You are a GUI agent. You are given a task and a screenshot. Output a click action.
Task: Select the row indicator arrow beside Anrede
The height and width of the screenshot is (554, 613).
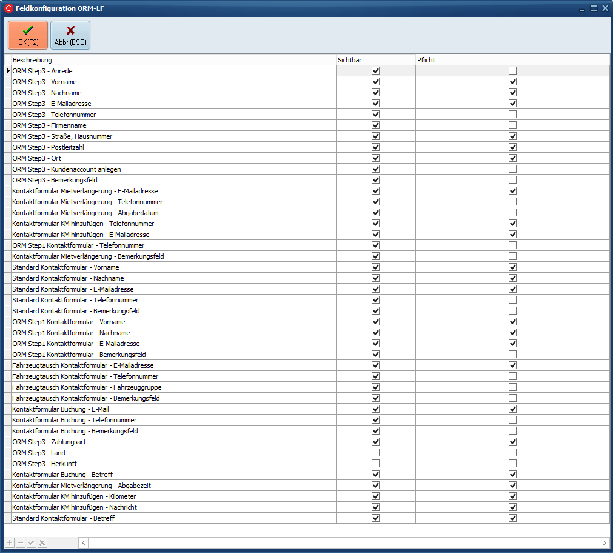pos(8,71)
